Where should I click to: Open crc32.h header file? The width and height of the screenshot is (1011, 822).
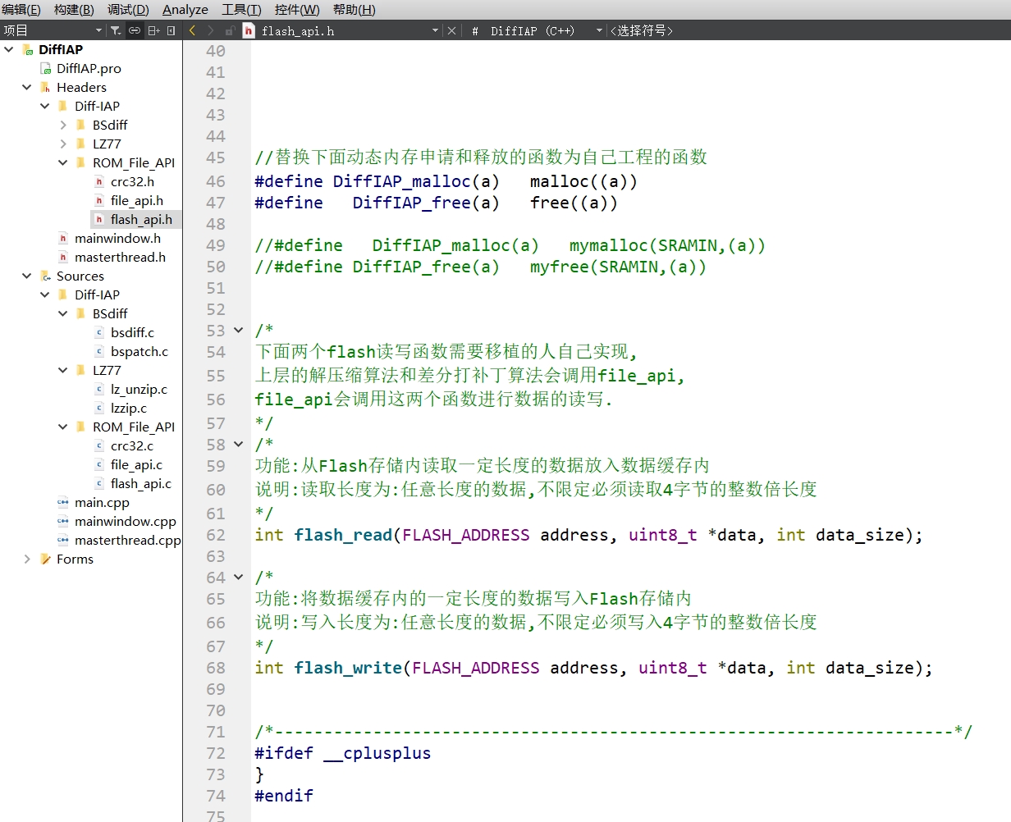point(132,181)
